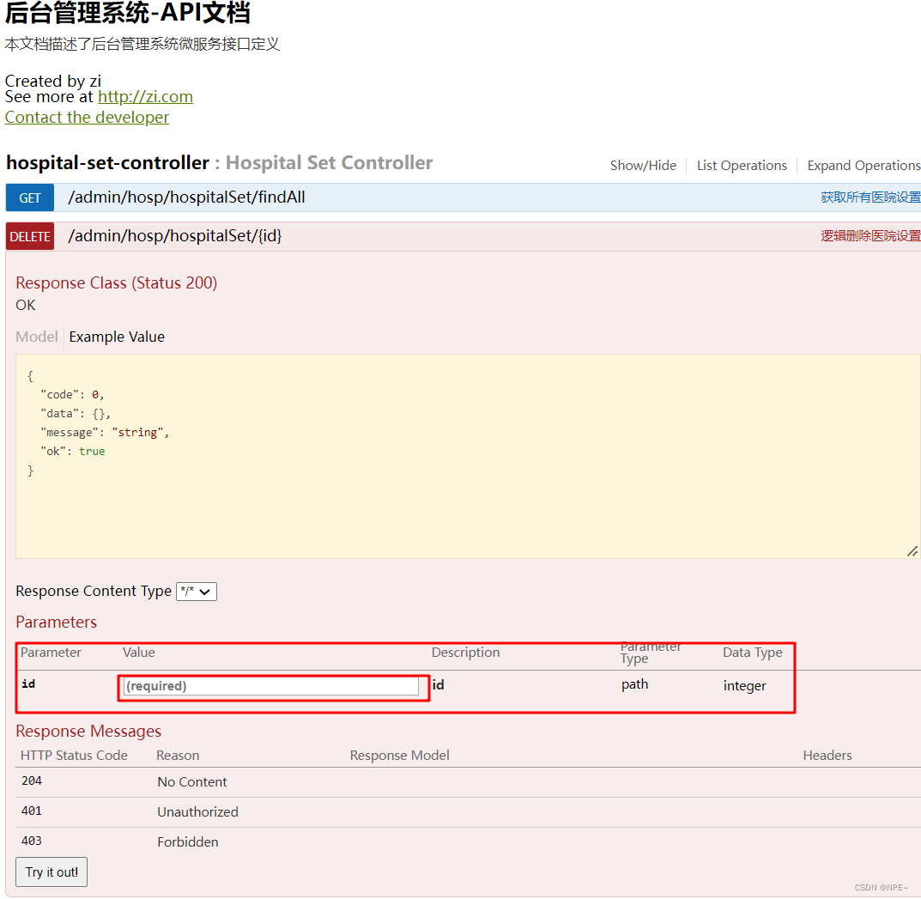Focus the id (required) value input

270,686
